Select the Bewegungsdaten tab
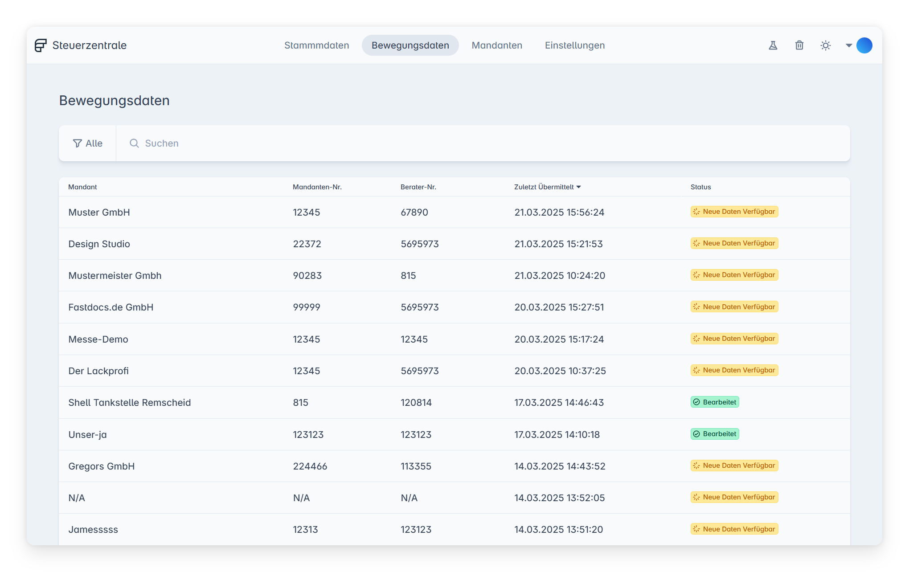 coord(410,45)
